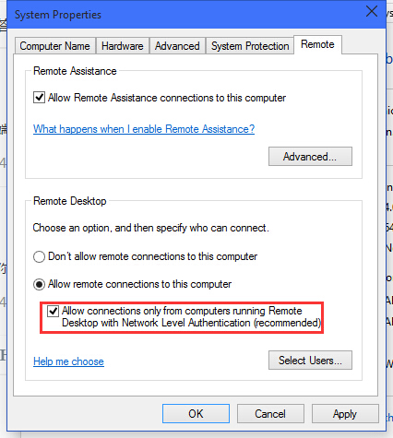The height and width of the screenshot is (438, 393).
Task: Uncheck Allow Remote Assistance connections checkbox
Action: pyautogui.click(x=39, y=98)
